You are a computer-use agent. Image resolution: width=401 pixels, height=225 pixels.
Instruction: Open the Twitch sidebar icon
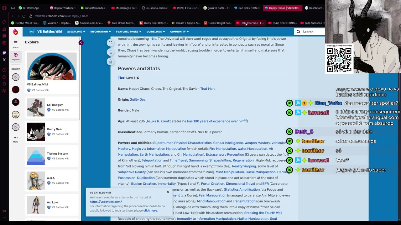(4, 53)
